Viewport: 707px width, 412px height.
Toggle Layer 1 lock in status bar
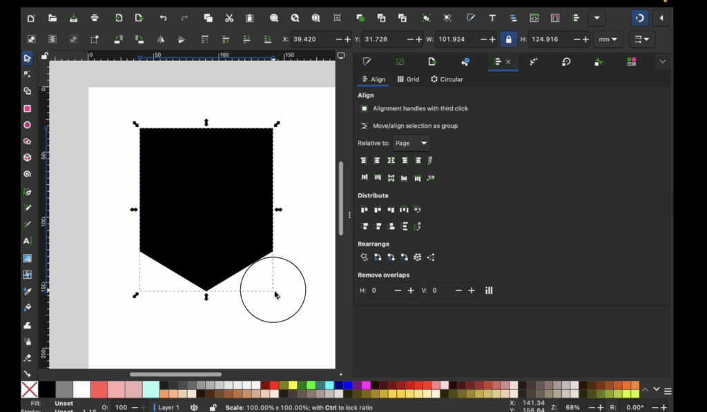[x=213, y=407]
